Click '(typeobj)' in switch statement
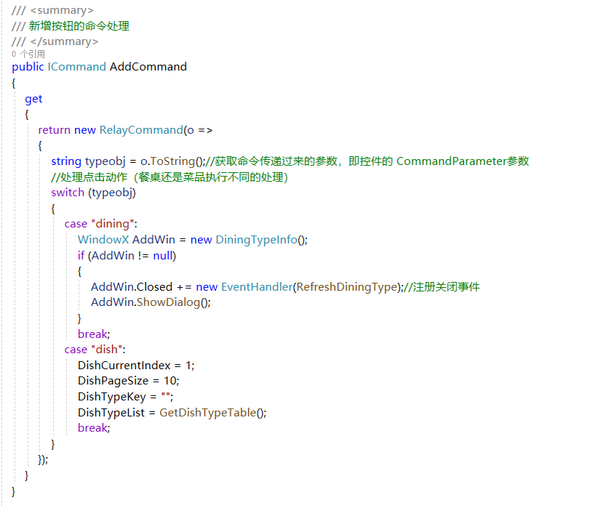 coord(112,193)
